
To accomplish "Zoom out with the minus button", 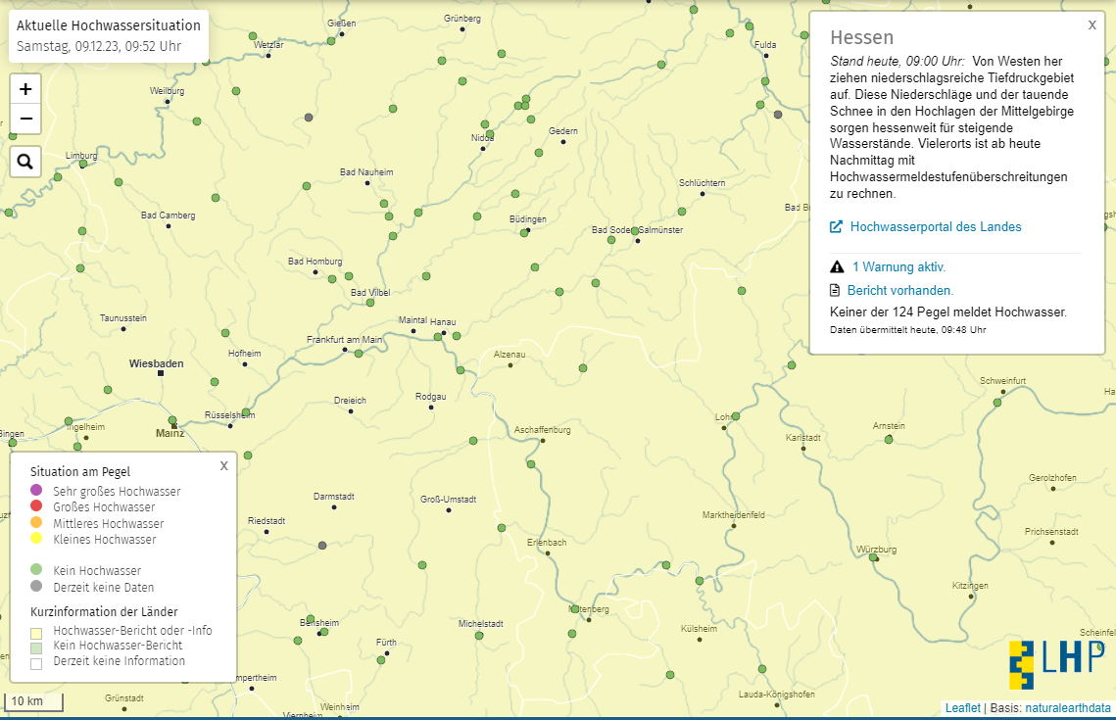I will pos(25,119).
